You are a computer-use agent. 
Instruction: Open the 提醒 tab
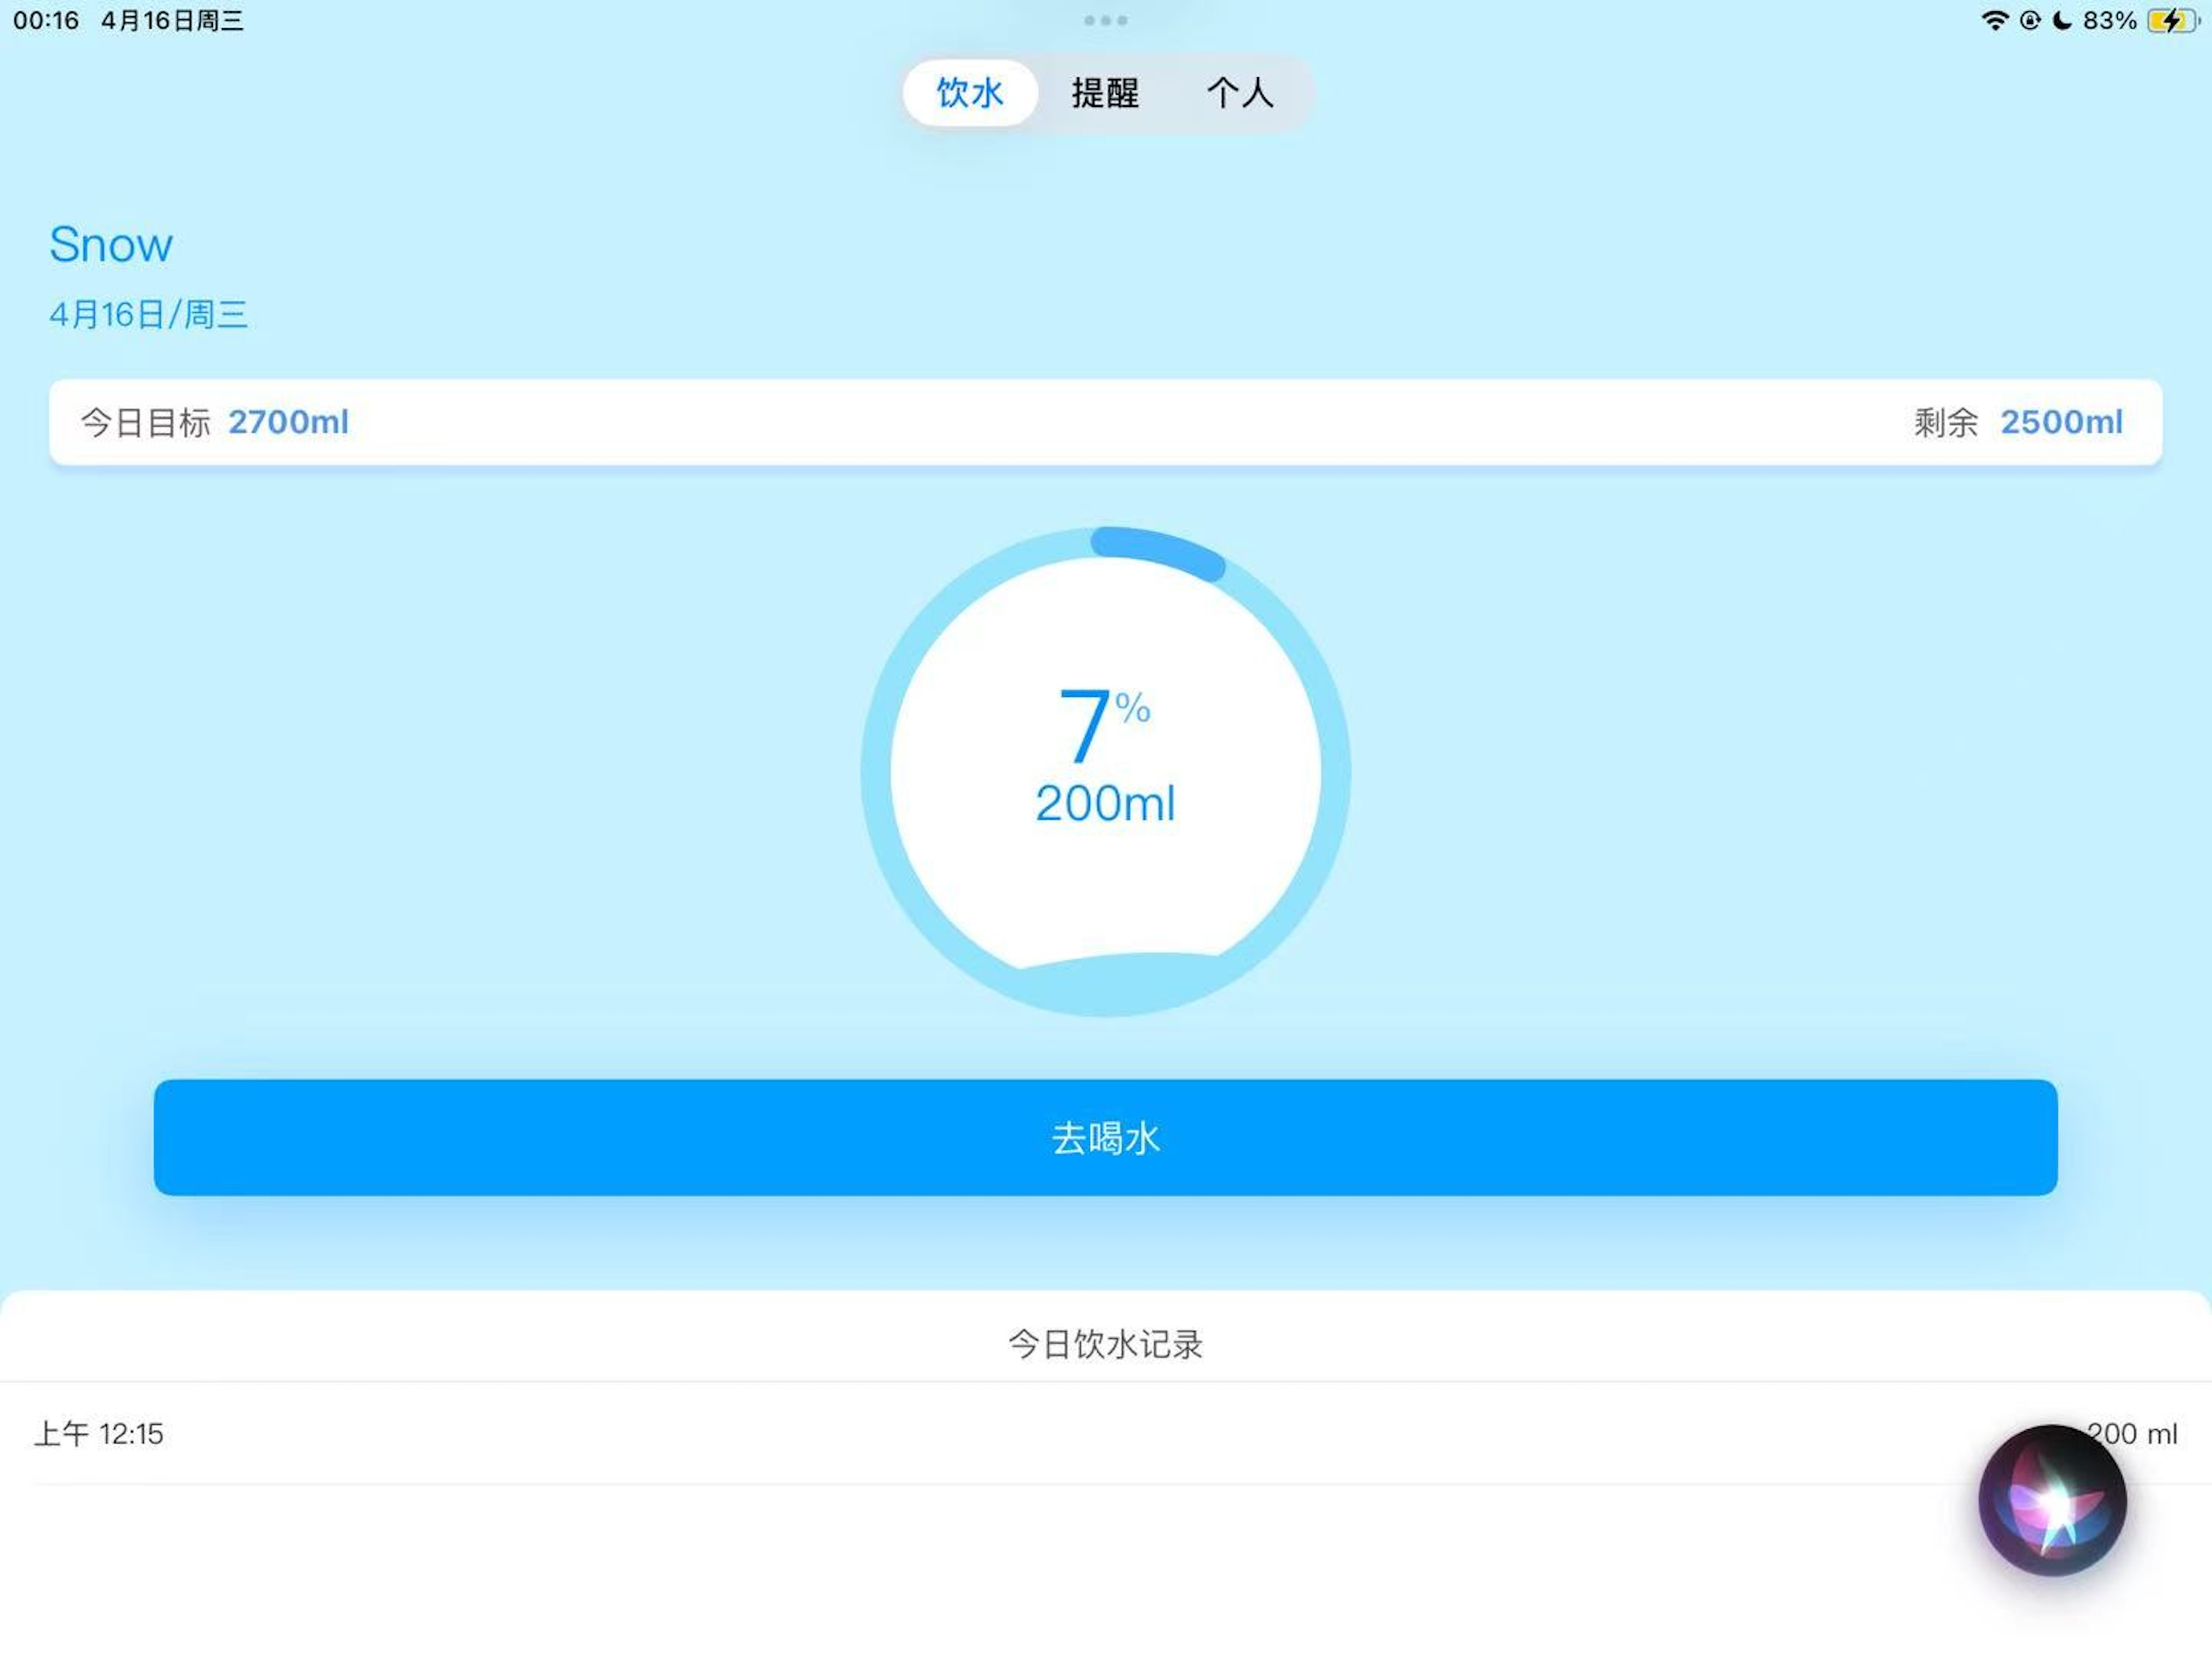pyautogui.click(x=1105, y=93)
